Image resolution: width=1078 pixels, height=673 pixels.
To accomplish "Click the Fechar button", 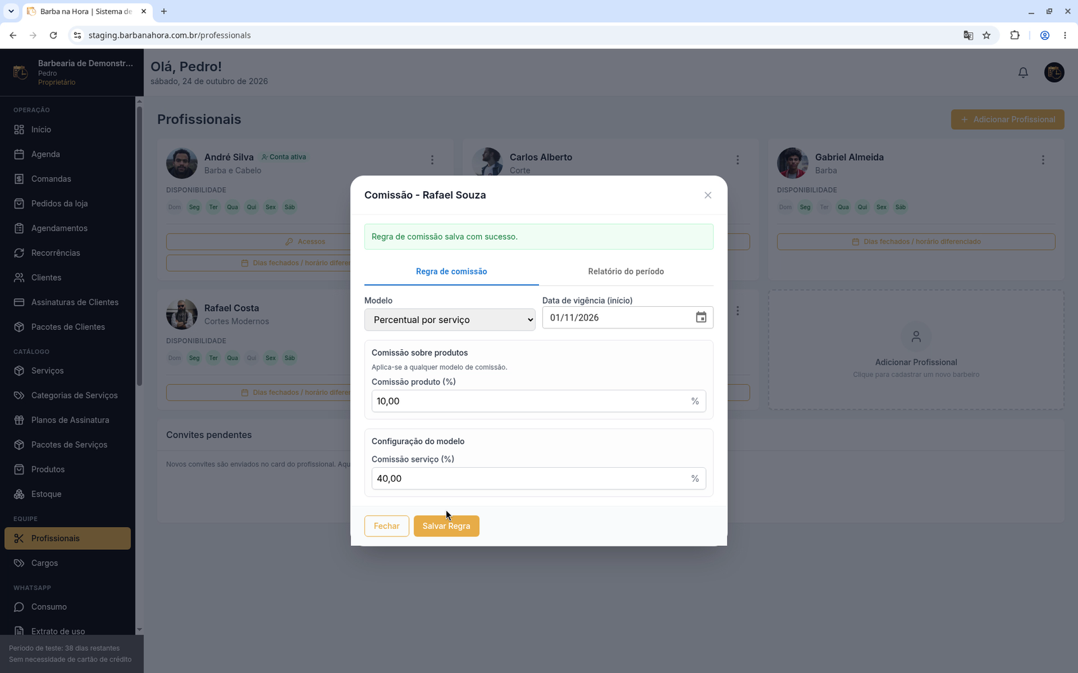I will [x=387, y=526].
